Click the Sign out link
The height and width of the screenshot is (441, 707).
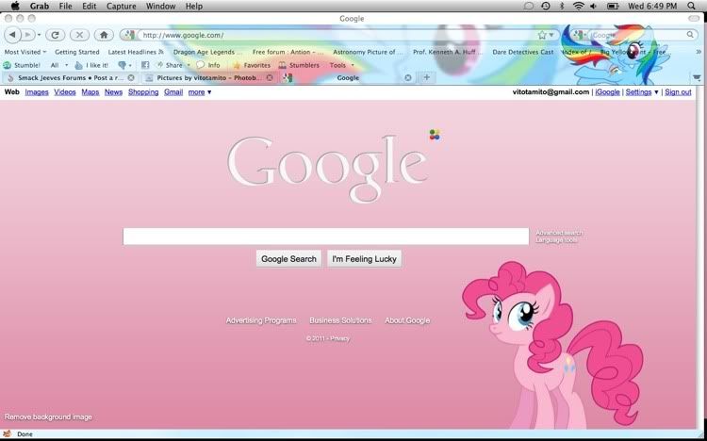[x=678, y=92]
